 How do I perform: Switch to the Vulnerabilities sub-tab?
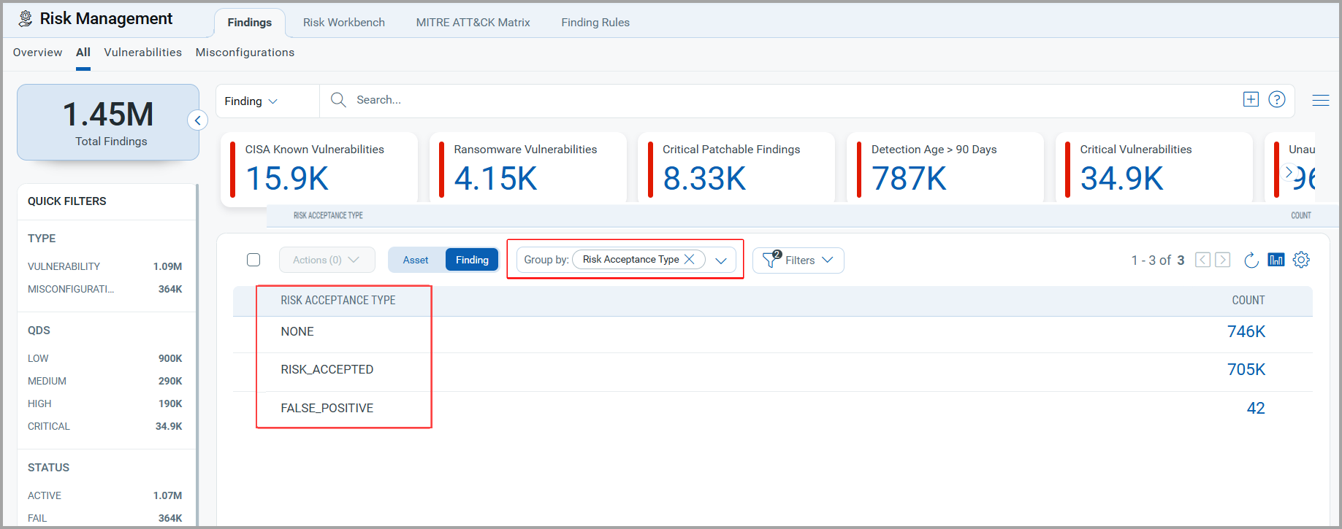[142, 53]
